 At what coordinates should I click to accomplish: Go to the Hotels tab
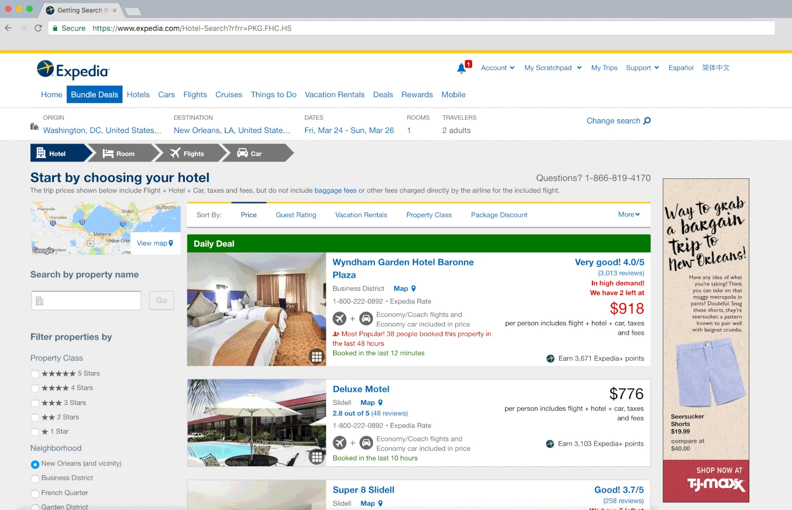(138, 95)
